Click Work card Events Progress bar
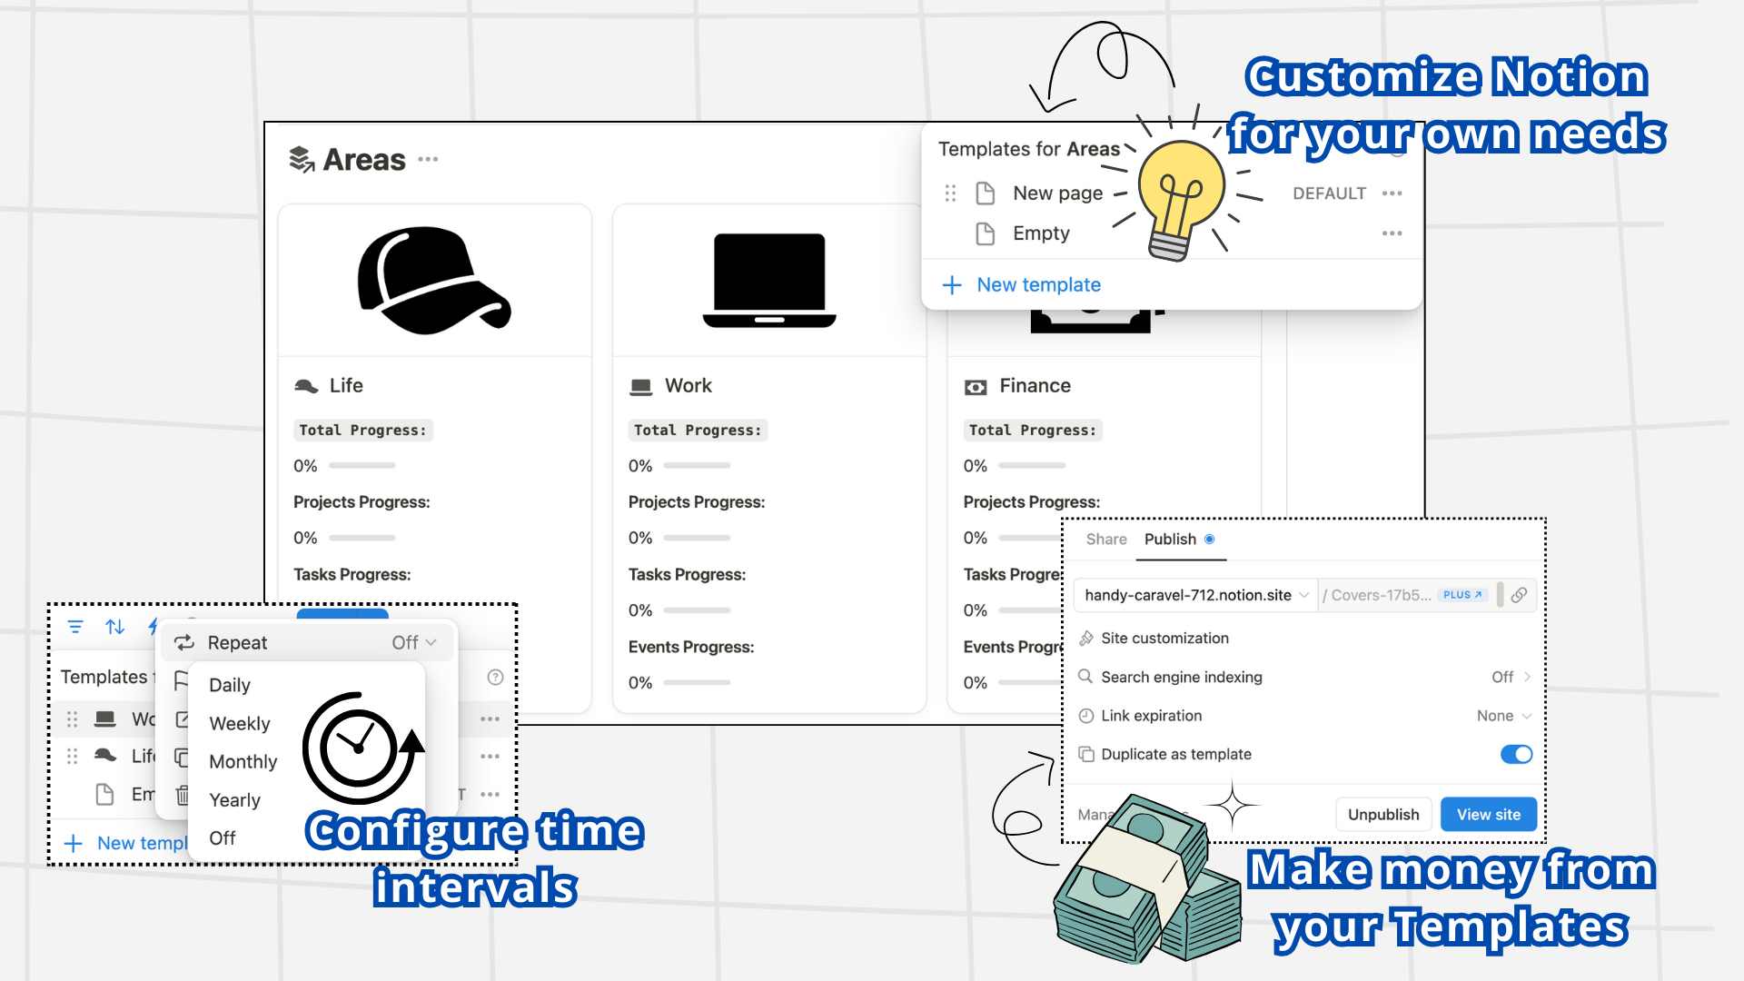This screenshot has width=1744, height=981. (697, 682)
